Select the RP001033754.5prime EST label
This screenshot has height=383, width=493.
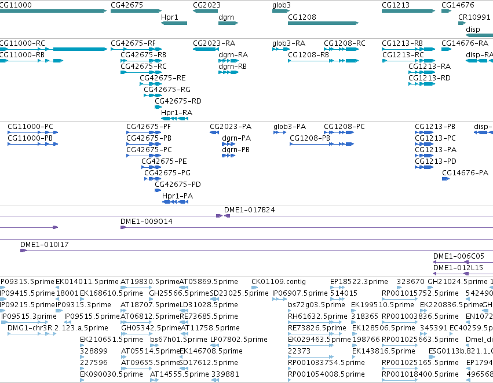click(x=326, y=363)
